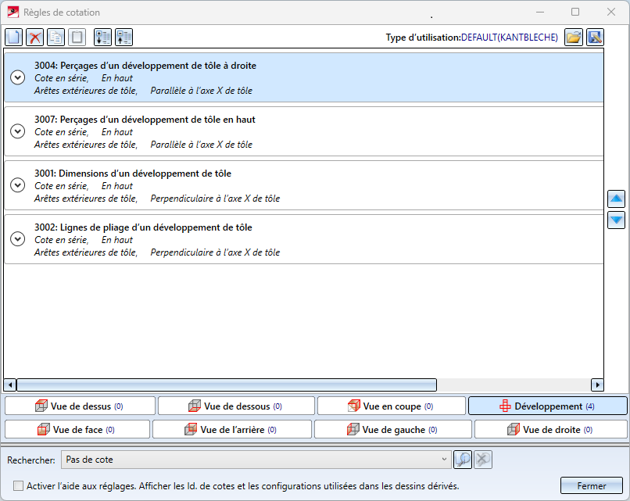Expand rule 3002 details chevron
Viewport: 630px width, 501px height.
tap(18, 239)
